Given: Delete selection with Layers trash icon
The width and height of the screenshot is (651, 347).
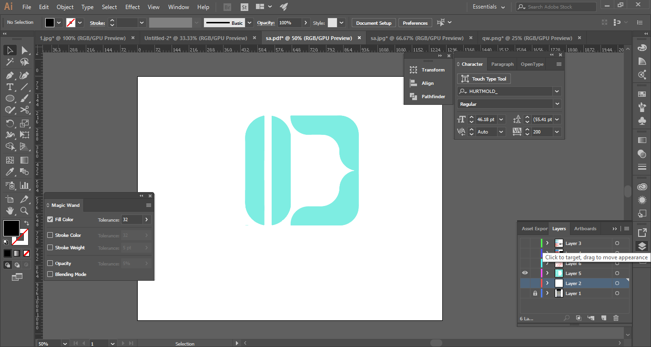Looking at the screenshot, I should click(616, 318).
